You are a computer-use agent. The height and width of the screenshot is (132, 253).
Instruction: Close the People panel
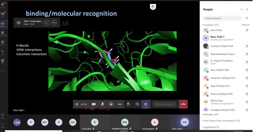tap(247, 9)
